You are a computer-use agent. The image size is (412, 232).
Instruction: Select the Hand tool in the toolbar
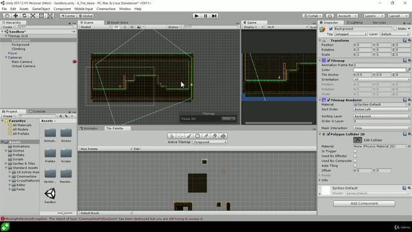point(7,15)
